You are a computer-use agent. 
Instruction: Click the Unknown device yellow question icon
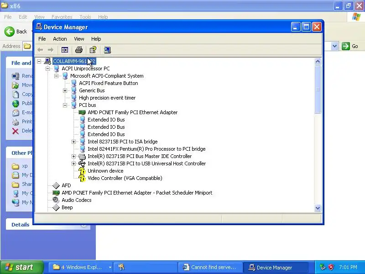[82, 171]
